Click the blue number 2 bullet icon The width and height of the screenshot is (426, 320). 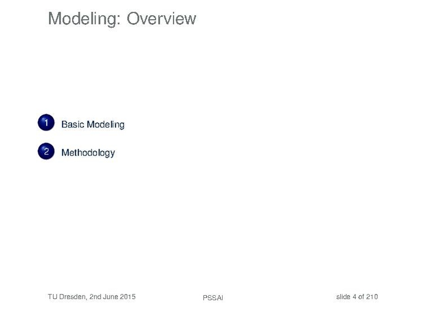click(46, 152)
